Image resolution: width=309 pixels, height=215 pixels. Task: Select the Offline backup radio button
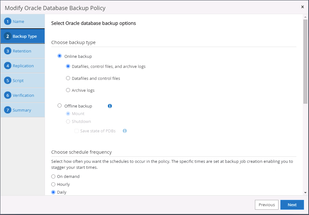point(60,106)
